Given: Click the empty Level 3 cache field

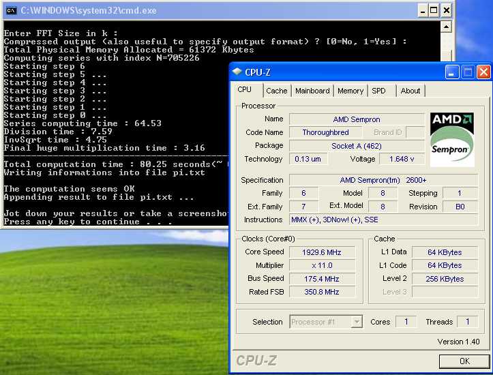Looking at the screenshot, I should (x=445, y=292).
